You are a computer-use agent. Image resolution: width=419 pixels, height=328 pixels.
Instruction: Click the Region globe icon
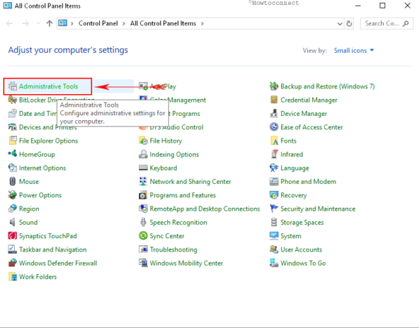tap(12, 209)
